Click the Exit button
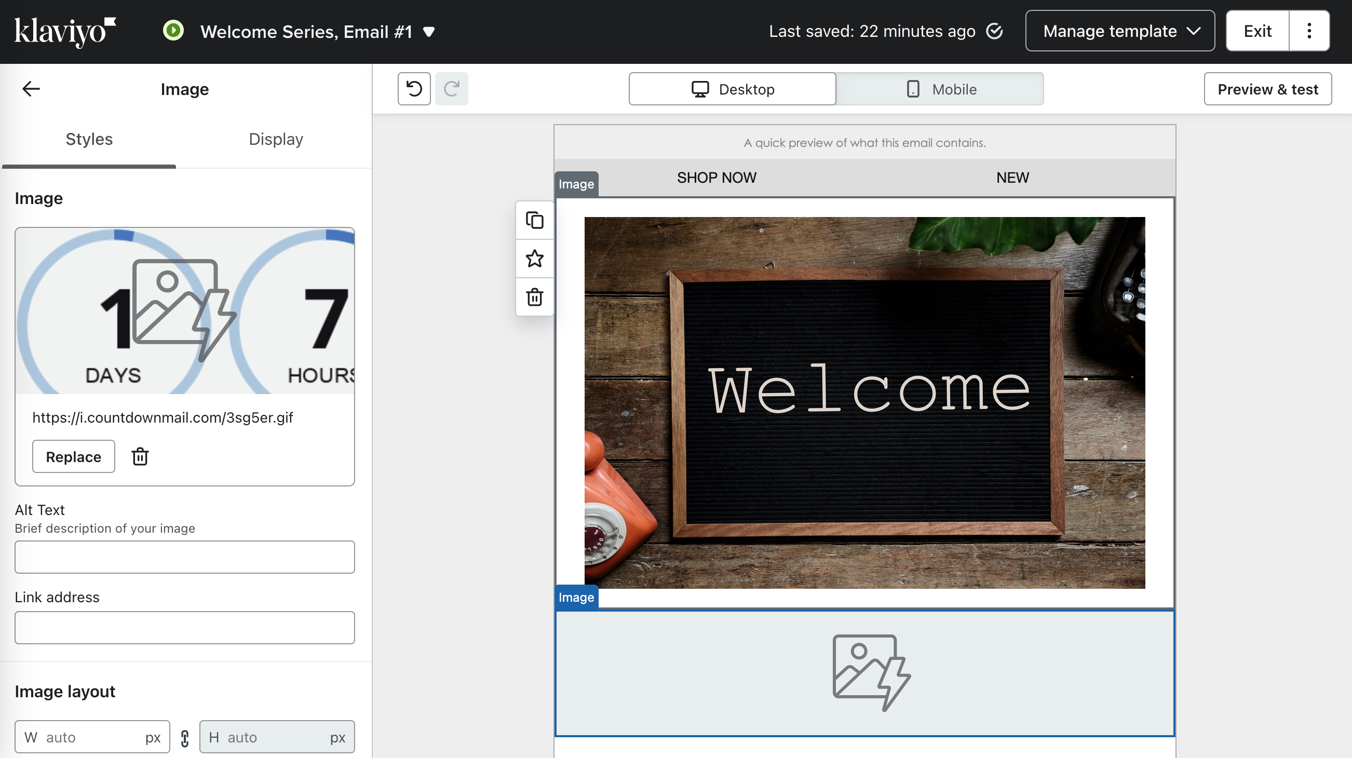1352x758 pixels. [x=1258, y=31]
